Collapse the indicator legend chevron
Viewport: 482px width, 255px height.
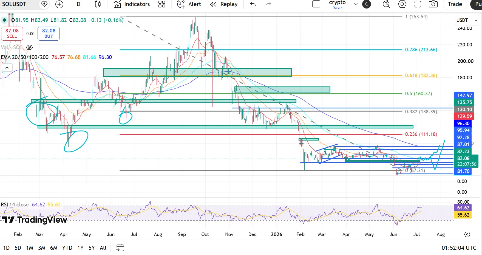pos(7,68)
